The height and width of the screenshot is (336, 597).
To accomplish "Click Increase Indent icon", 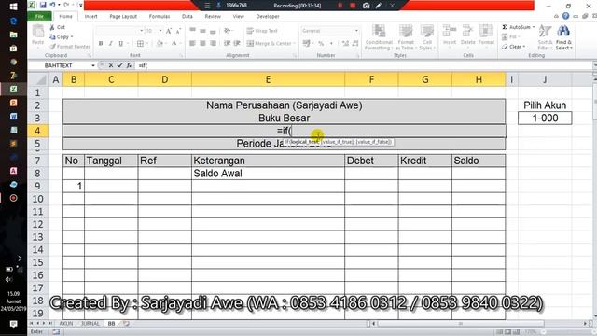I will 237,44.
